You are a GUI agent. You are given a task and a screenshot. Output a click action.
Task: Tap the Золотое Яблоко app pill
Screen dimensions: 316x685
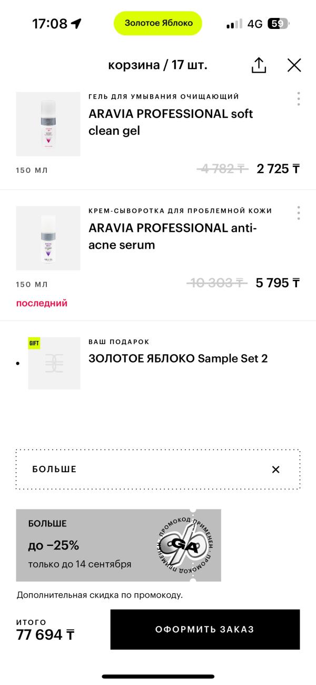click(158, 23)
